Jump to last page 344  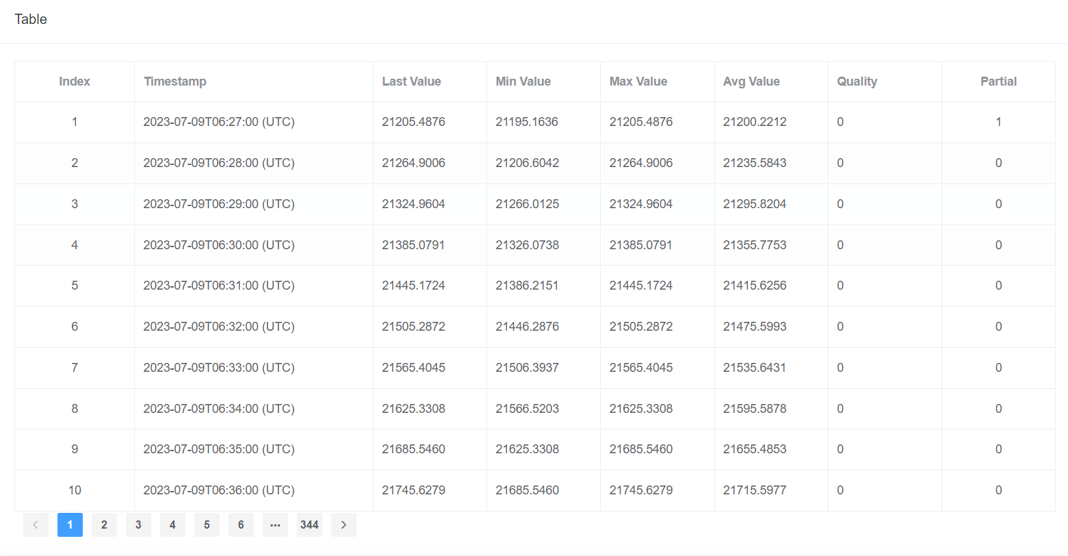pos(309,525)
